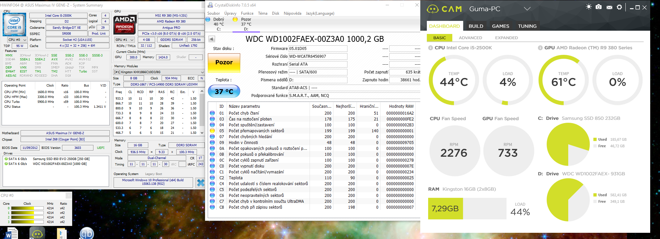Image resolution: width=660 pixels, height=239 pixels.
Task: Open the Funkce menu in CrystalDiskInfo
Action: 247,13
